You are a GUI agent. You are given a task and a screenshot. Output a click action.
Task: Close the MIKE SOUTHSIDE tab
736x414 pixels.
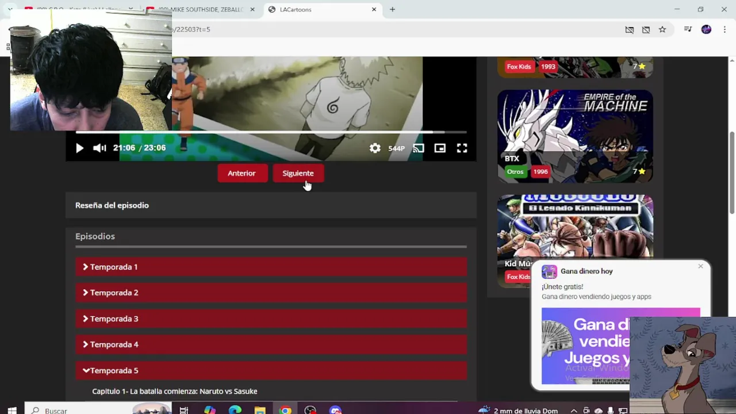(252, 10)
